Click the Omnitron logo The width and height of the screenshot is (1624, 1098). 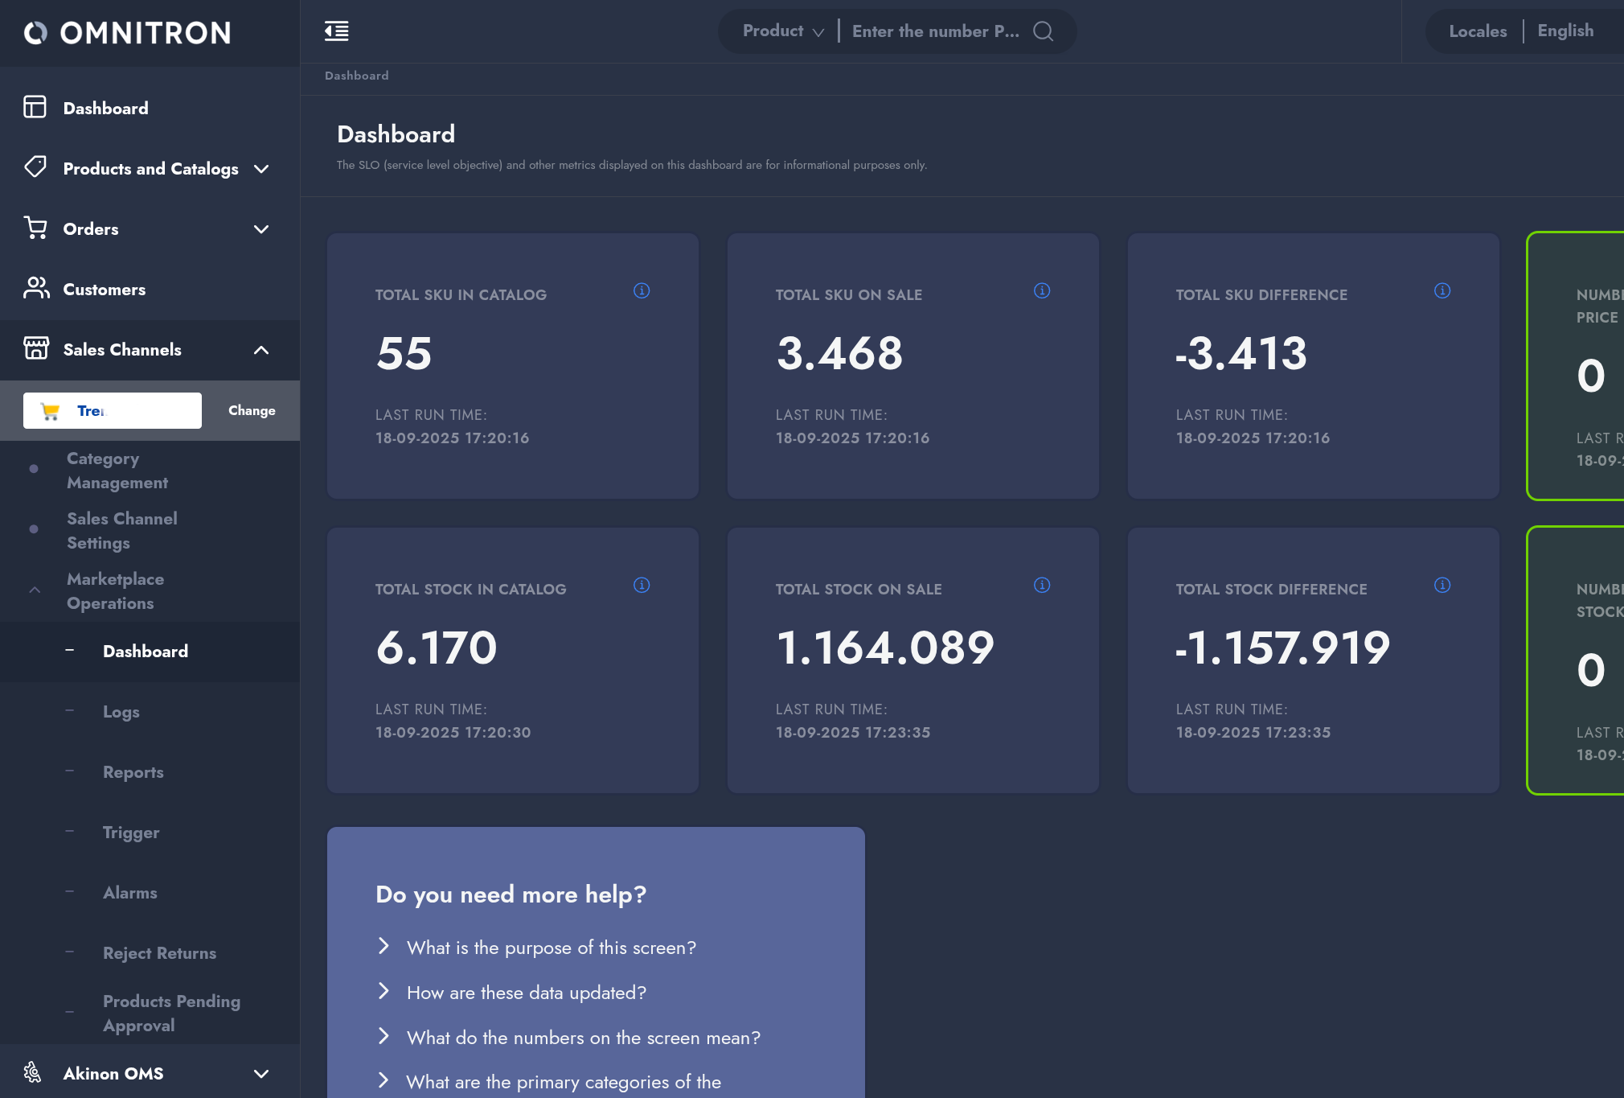(x=129, y=33)
